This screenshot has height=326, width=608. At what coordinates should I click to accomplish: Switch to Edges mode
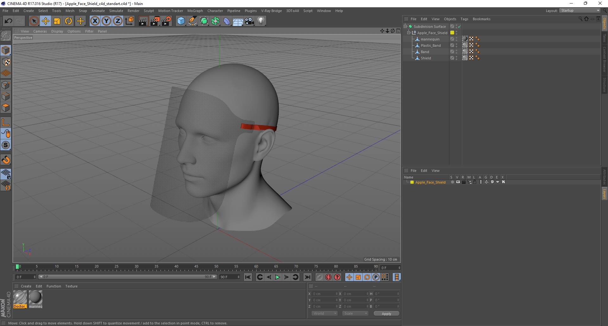[6, 96]
